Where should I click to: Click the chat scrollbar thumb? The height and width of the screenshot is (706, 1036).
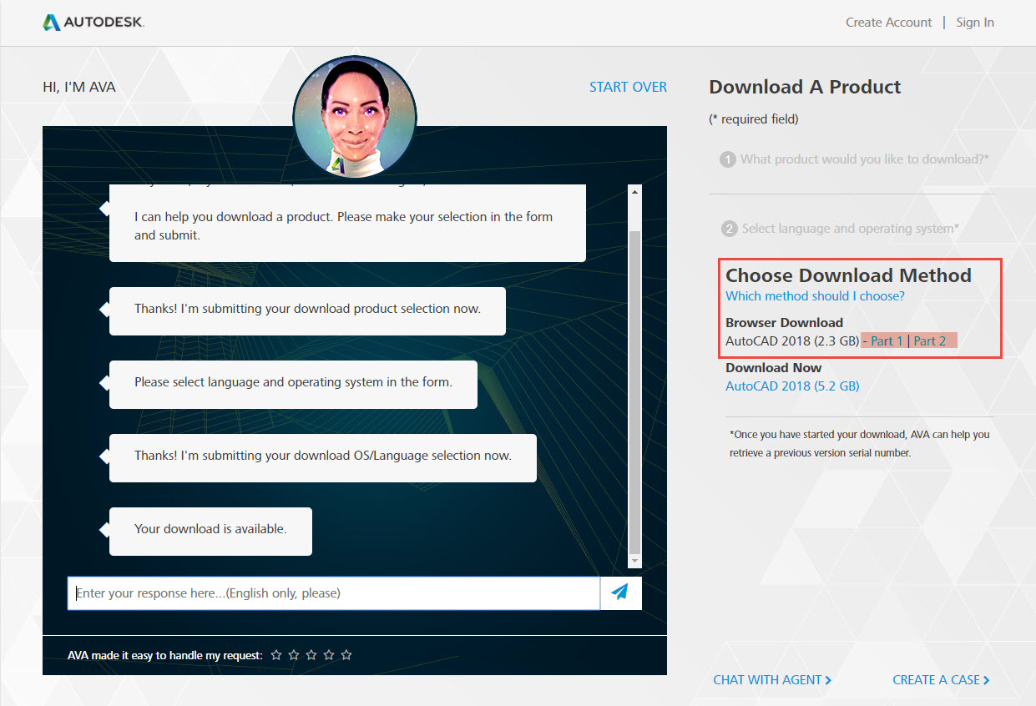pos(634,391)
